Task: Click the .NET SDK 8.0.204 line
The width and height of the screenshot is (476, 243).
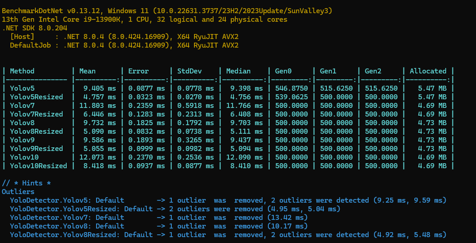Action: click(x=34, y=28)
